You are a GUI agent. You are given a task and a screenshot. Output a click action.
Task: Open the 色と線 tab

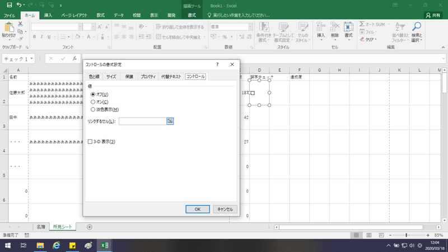click(x=94, y=77)
